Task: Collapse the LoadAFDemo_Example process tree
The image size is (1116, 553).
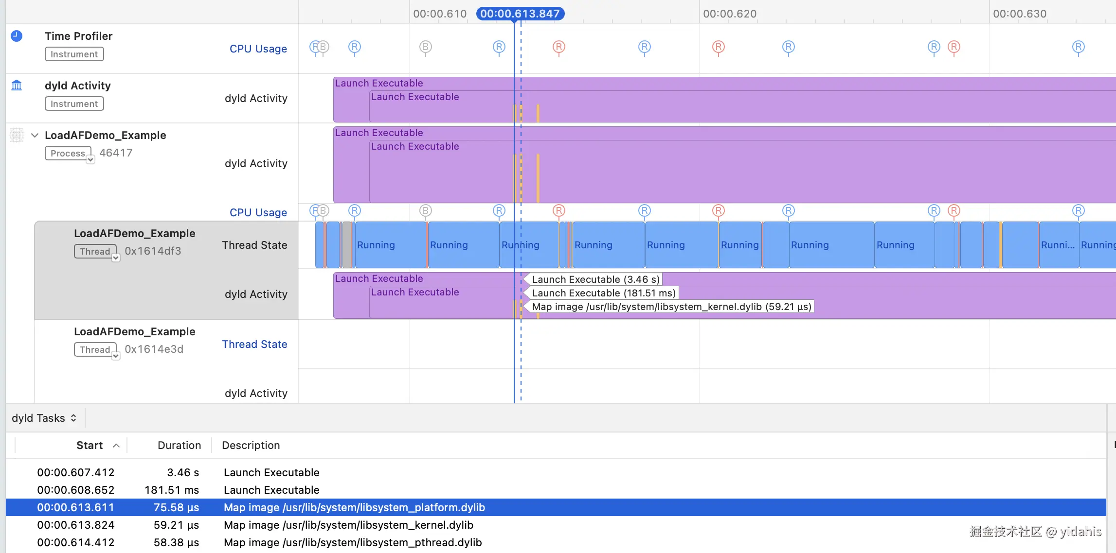Action: coord(35,135)
